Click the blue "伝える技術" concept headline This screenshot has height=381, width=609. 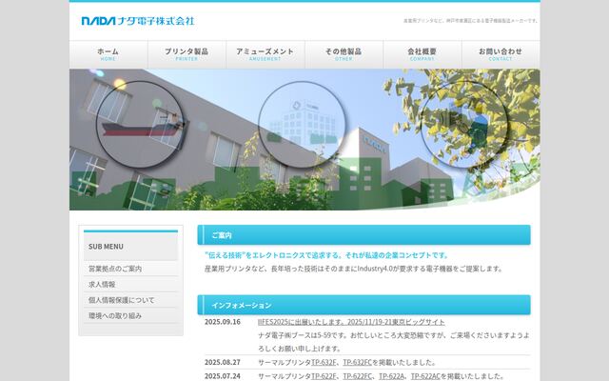pos(326,255)
